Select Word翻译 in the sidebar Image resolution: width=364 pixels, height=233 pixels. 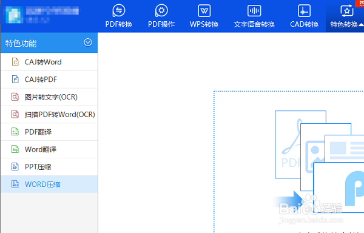49,149
